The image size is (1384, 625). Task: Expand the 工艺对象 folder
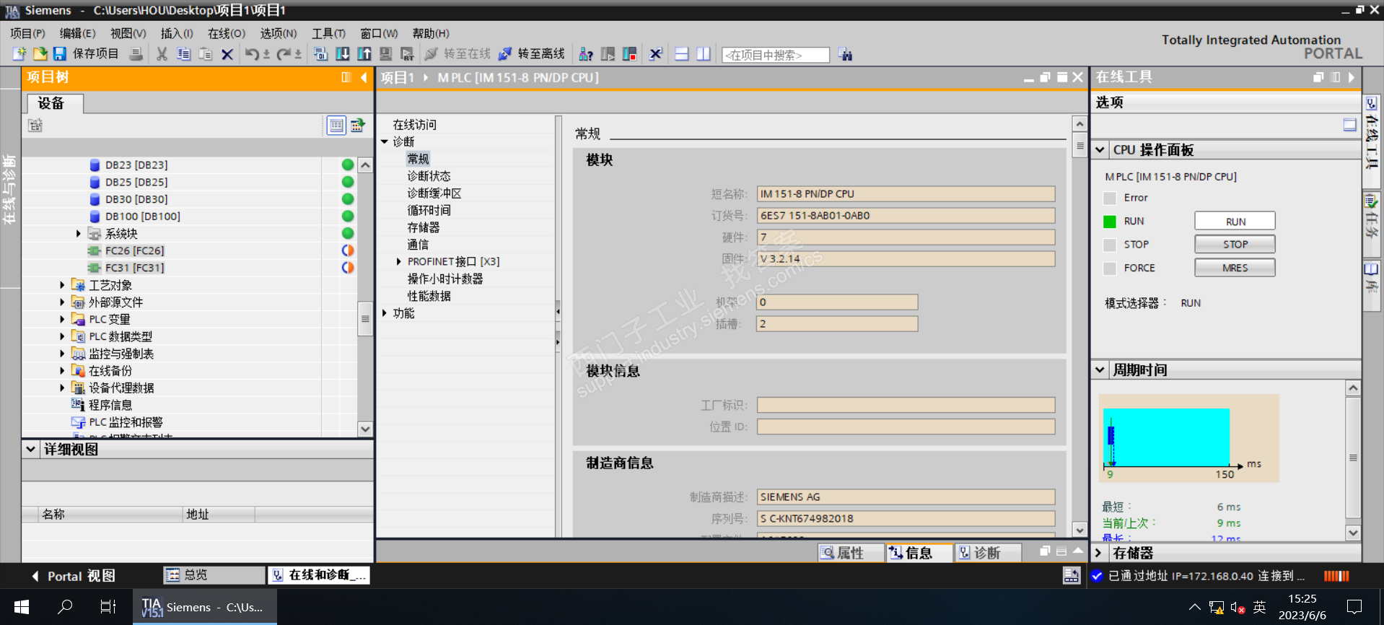pos(62,285)
